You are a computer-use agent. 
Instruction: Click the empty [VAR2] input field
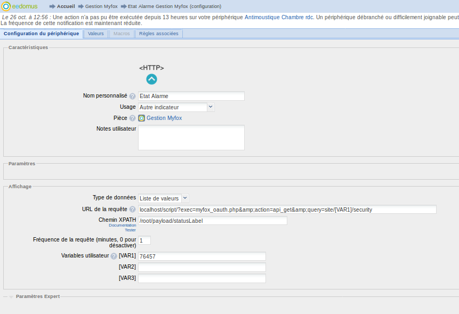202,267
